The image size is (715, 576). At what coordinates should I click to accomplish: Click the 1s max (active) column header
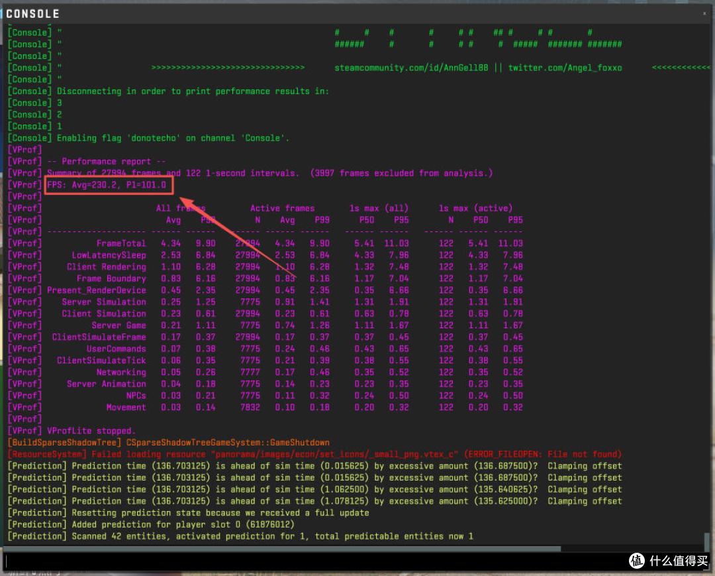475,208
